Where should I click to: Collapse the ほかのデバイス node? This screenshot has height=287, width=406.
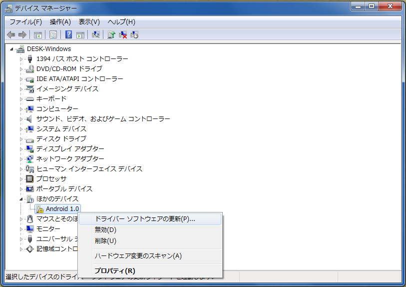(x=21, y=199)
